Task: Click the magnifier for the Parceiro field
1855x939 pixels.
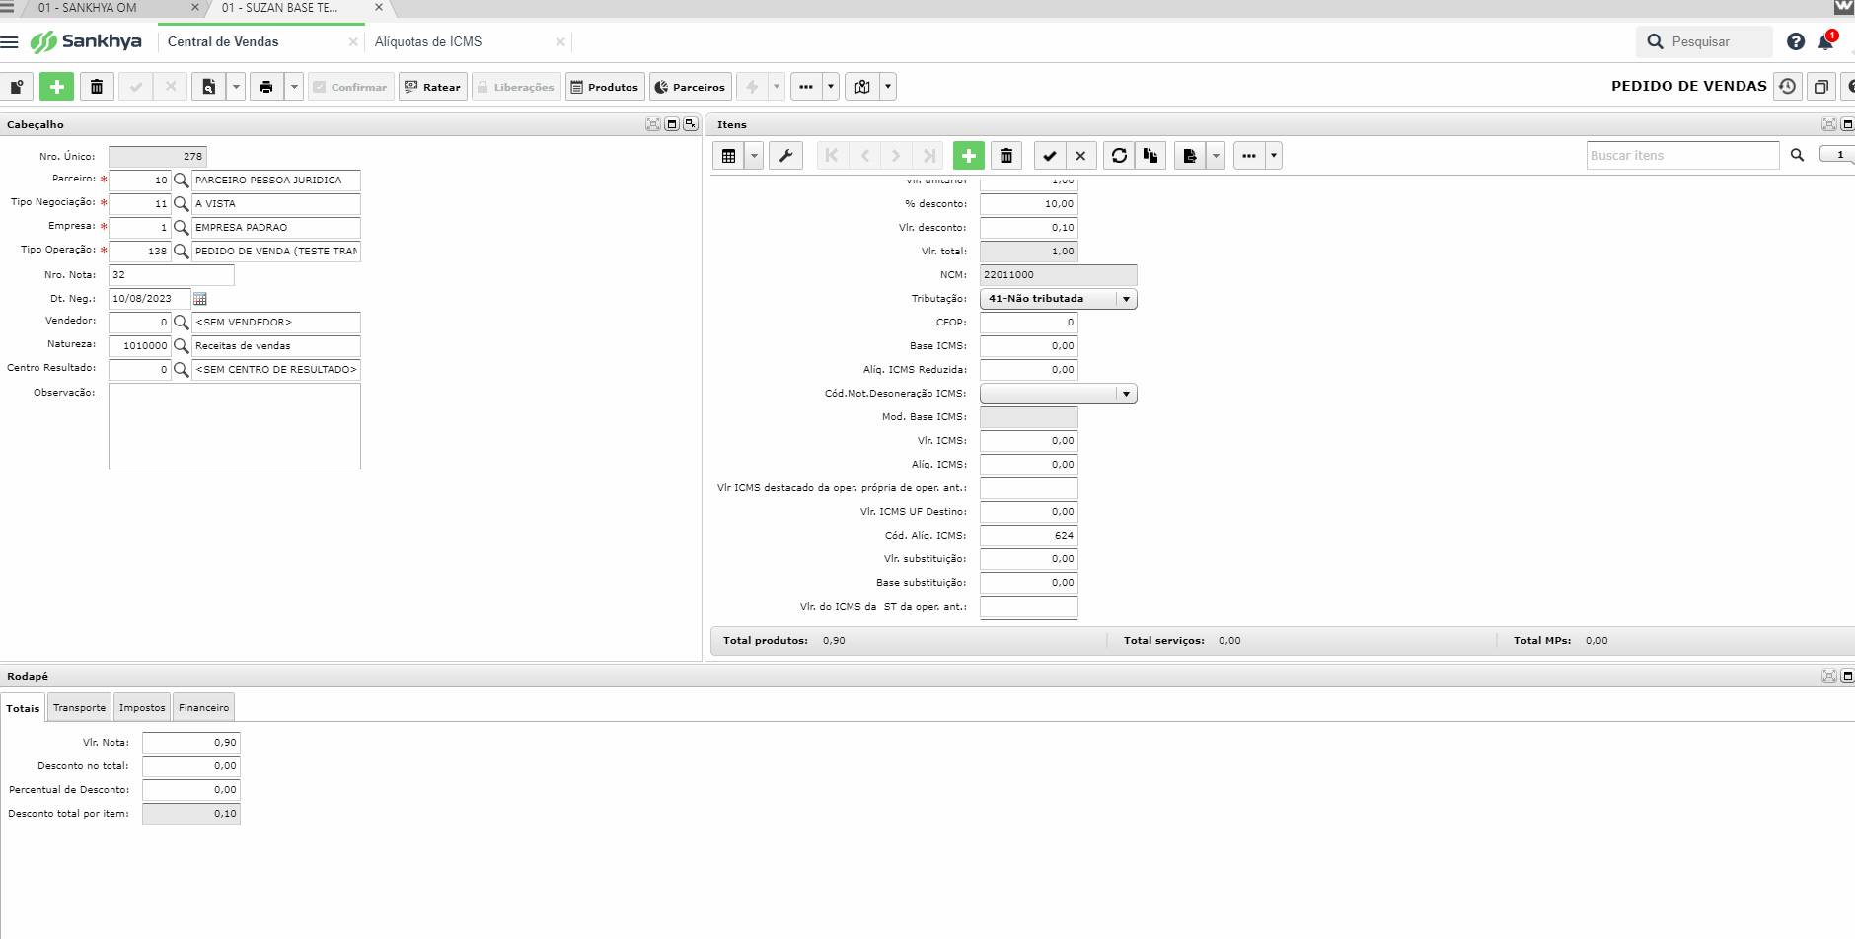Action: point(182,181)
